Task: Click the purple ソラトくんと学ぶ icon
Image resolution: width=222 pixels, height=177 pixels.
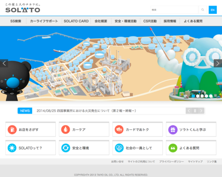Action: [173, 129]
